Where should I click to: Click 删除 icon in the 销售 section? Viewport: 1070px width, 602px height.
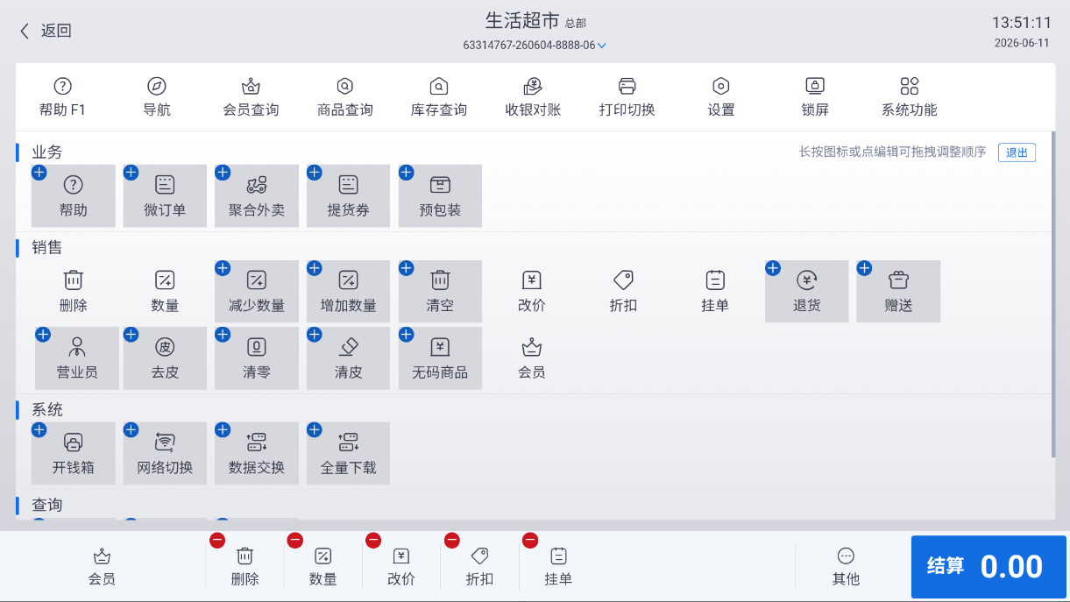[74, 292]
